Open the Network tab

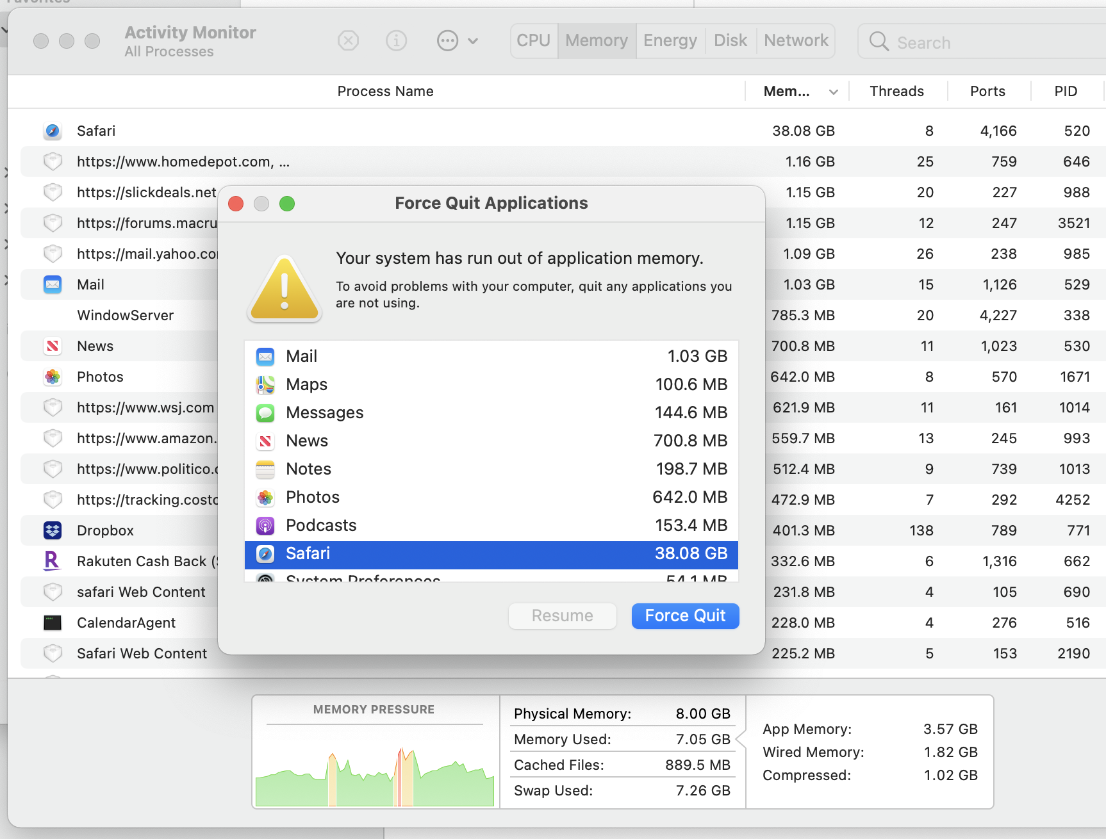click(x=796, y=41)
